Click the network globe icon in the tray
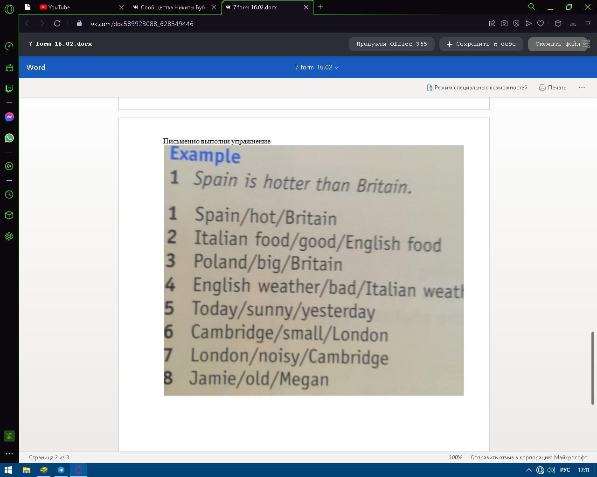The image size is (597, 477). point(540,470)
